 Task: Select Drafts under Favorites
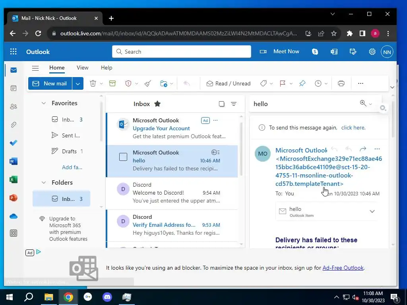click(x=68, y=151)
